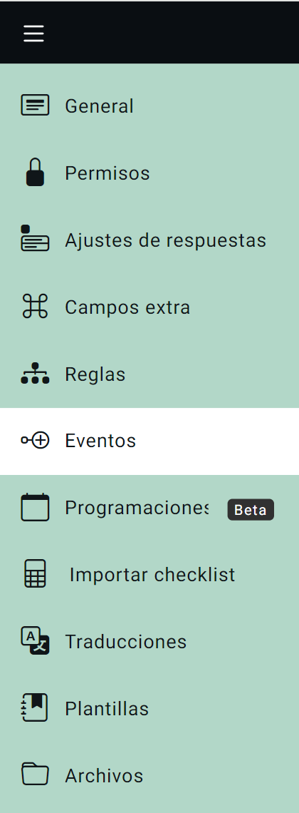Toggle the hamburger menu icon
The height and width of the screenshot is (813, 299).
point(33,34)
